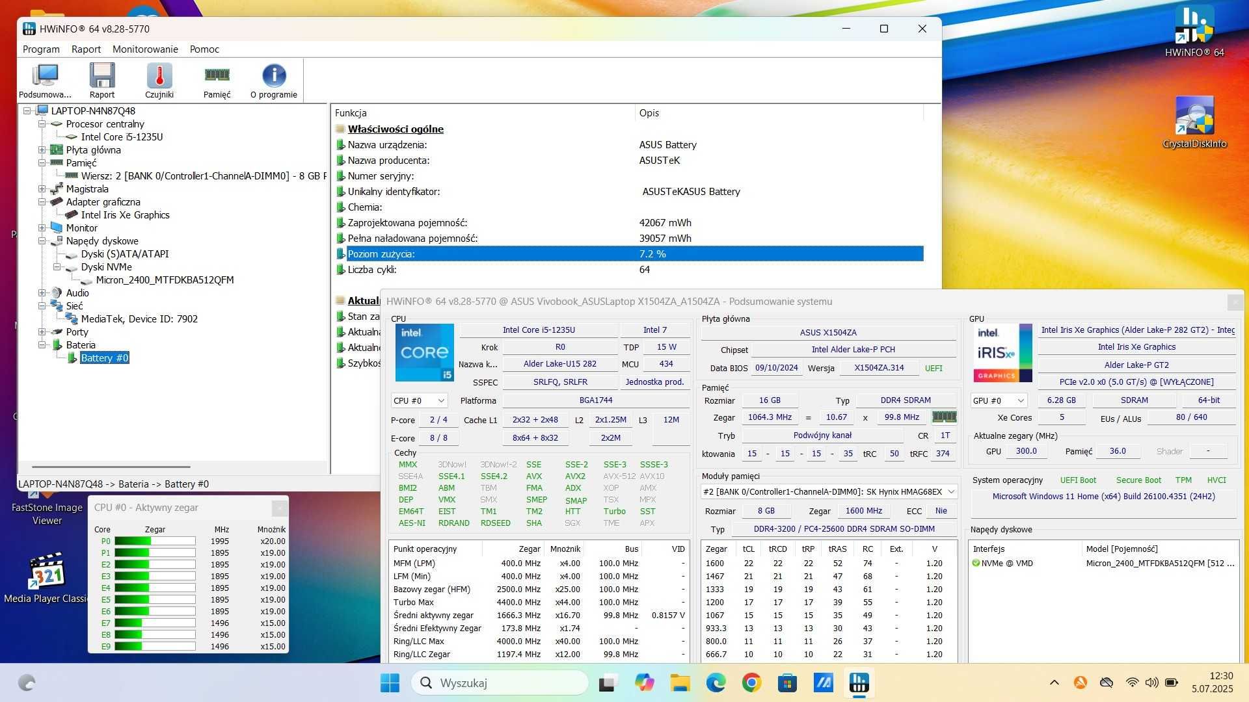Select Micron_2400_MTFDKBA512QFM tree item
The width and height of the screenshot is (1249, 702).
[165, 279]
